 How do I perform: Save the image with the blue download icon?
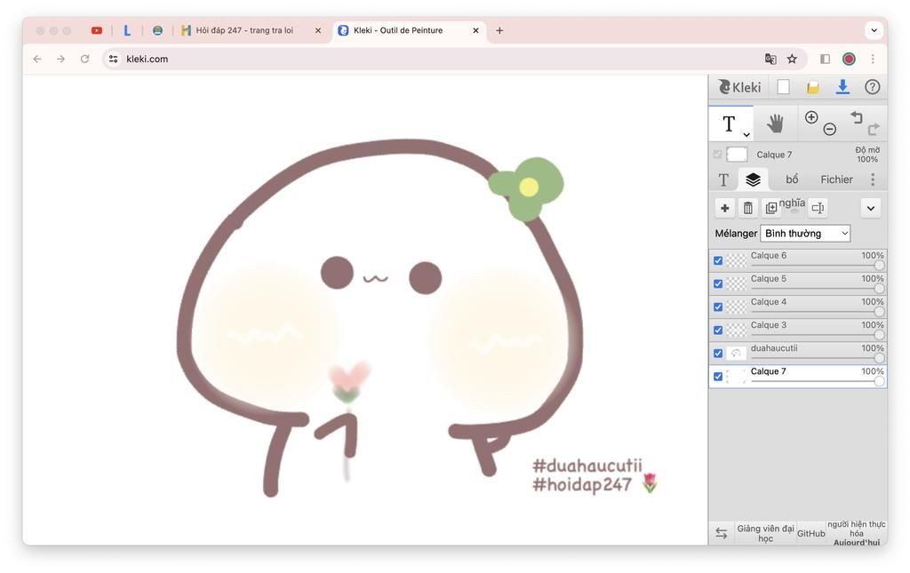point(842,87)
